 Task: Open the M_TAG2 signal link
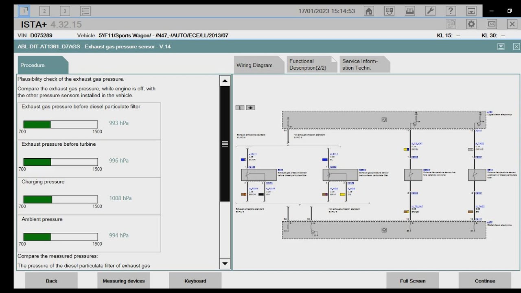(x=479, y=206)
